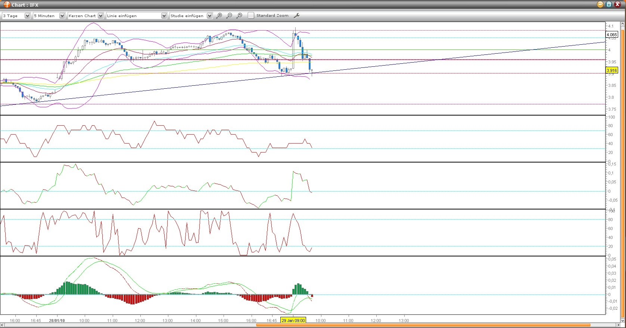Image resolution: width=626 pixels, height=328 pixels.
Task: Click the 'Chart : IFX' window title
Action: pyautogui.click(x=25, y=5)
